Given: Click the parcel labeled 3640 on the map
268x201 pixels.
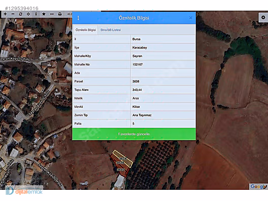Looking at the screenshot, I should tap(121, 170).
